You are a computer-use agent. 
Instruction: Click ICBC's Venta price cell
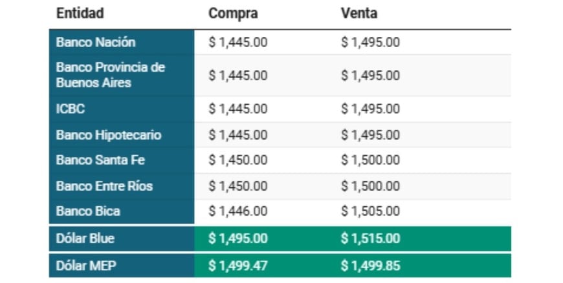370,109
